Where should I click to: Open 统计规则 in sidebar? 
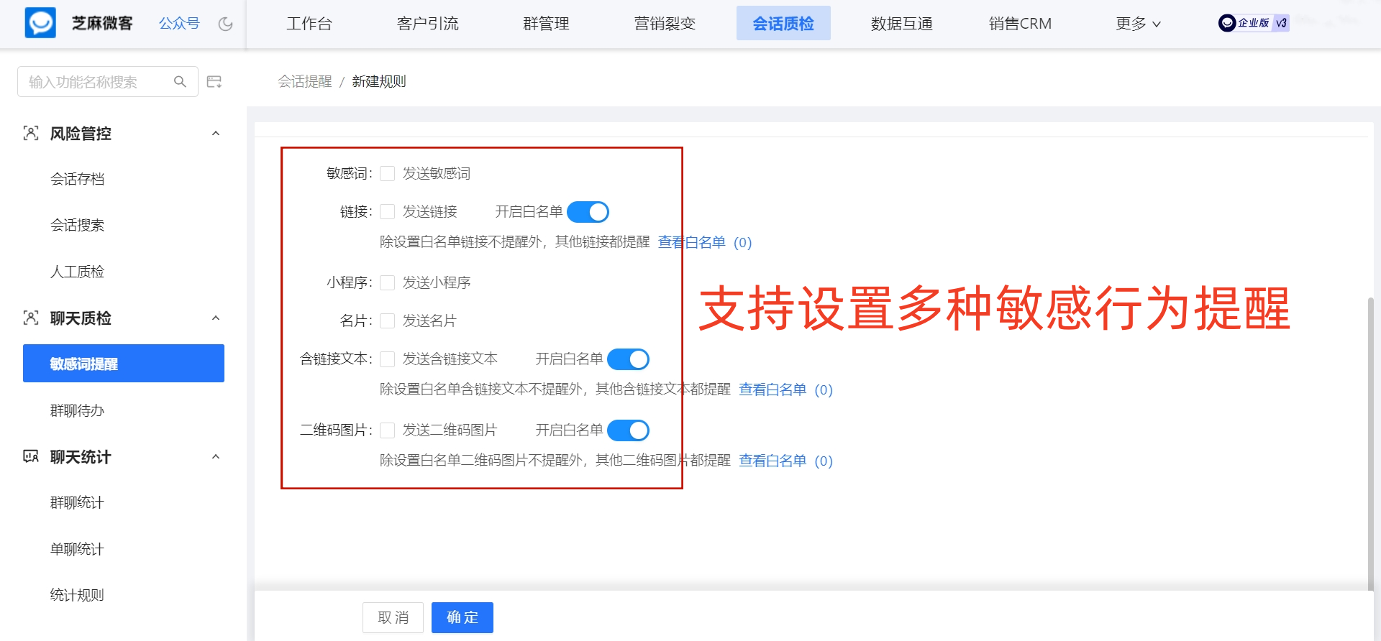[77, 595]
